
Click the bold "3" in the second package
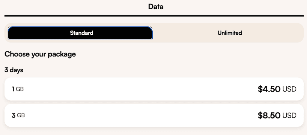point(13,115)
